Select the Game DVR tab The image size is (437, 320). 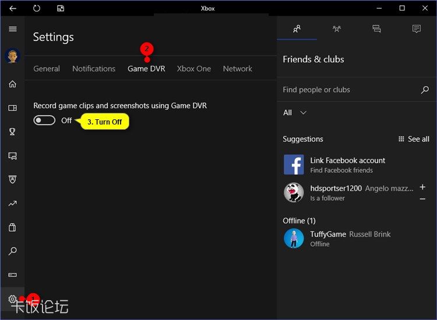(146, 69)
